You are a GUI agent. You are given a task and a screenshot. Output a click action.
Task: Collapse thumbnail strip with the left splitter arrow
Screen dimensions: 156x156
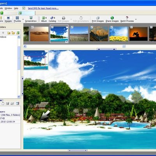[99, 49]
